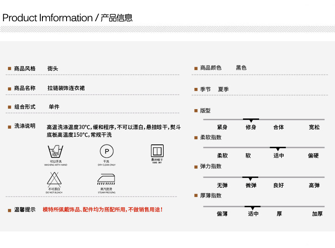Click the 洗涤说明 label
335x248 pixels.
point(25,126)
